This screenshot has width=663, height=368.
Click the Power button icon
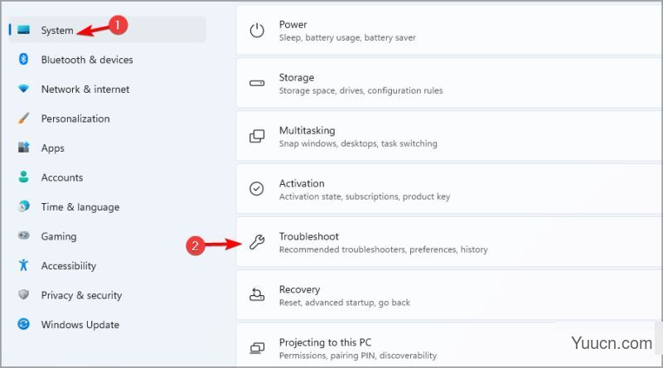click(x=257, y=31)
